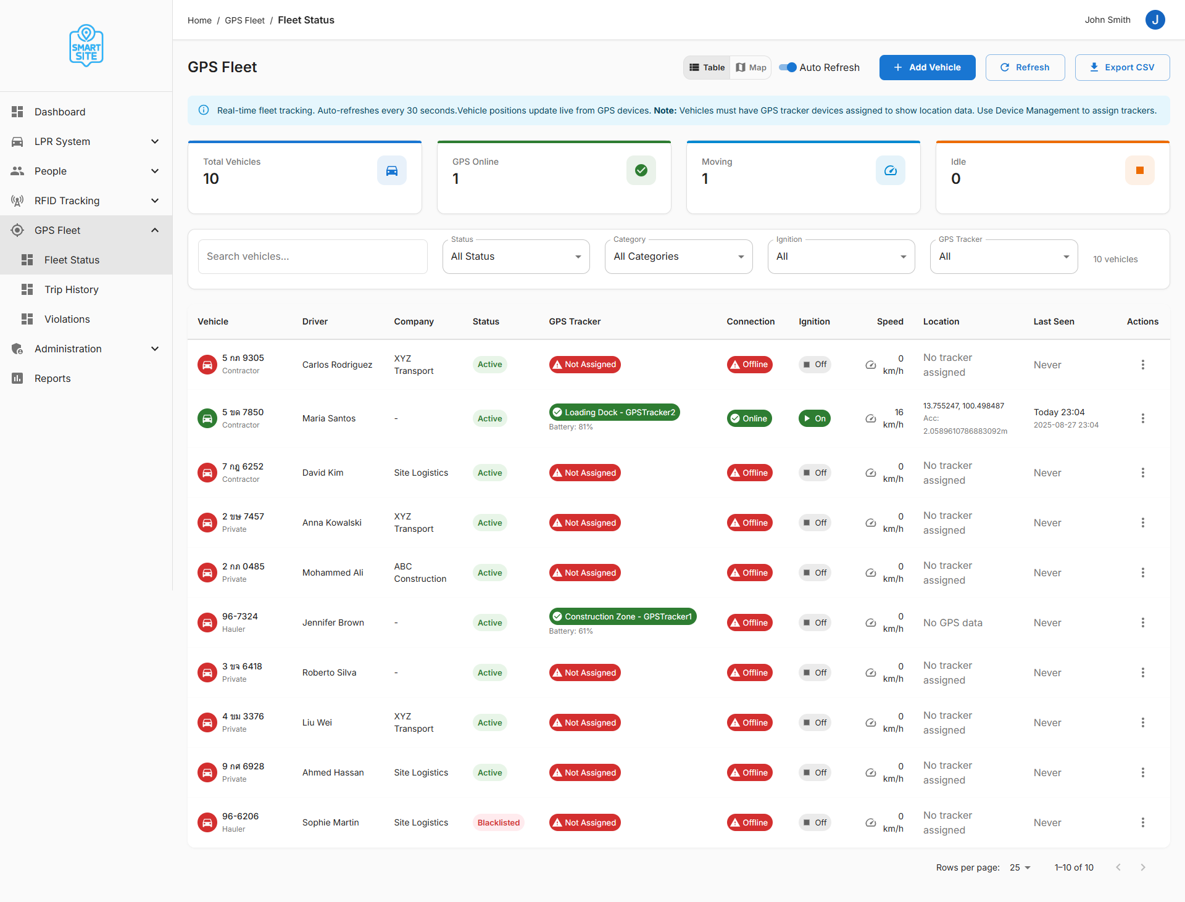Open the All Status dropdown
The image size is (1185, 902).
(515, 257)
